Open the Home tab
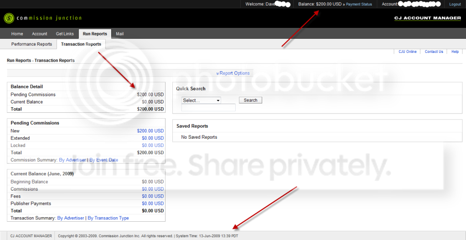 point(17,34)
